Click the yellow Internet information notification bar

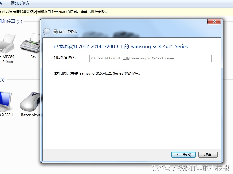tap(116, 12)
